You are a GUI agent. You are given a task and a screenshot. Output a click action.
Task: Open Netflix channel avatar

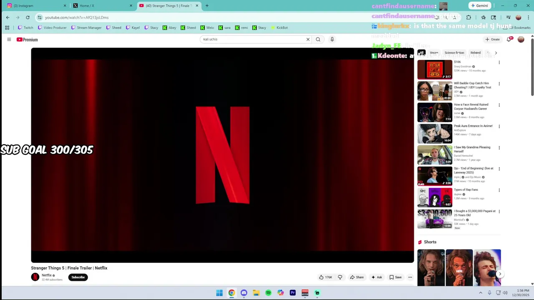tap(35, 277)
